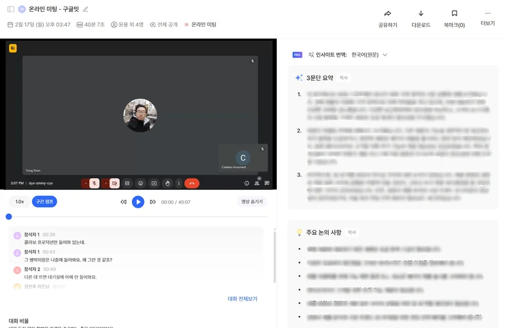Open the 인사이트 번역 language dropdown
The height and width of the screenshot is (328, 506).
[369, 55]
